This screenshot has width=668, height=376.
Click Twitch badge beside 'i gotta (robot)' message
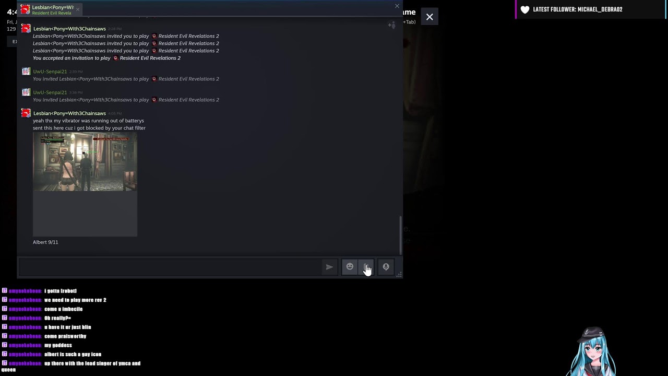point(5,291)
